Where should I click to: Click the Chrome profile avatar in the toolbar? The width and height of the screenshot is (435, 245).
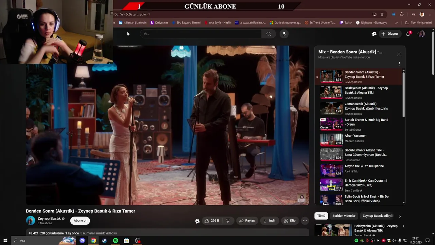[x=422, y=14]
